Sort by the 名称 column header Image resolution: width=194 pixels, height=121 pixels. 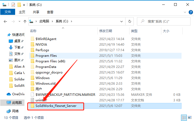click(x=33, y=31)
